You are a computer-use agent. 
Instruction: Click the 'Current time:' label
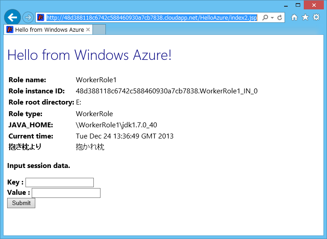tap(31, 136)
